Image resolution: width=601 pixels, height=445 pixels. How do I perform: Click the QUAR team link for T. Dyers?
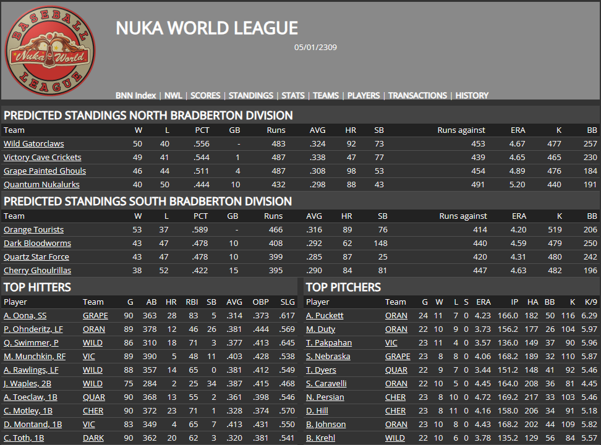coord(396,370)
